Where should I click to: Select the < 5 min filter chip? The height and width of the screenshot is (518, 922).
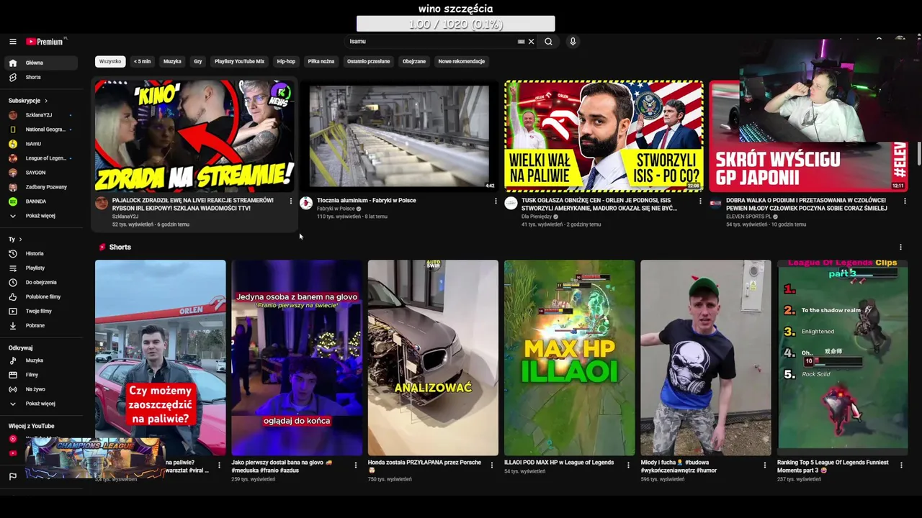point(142,62)
